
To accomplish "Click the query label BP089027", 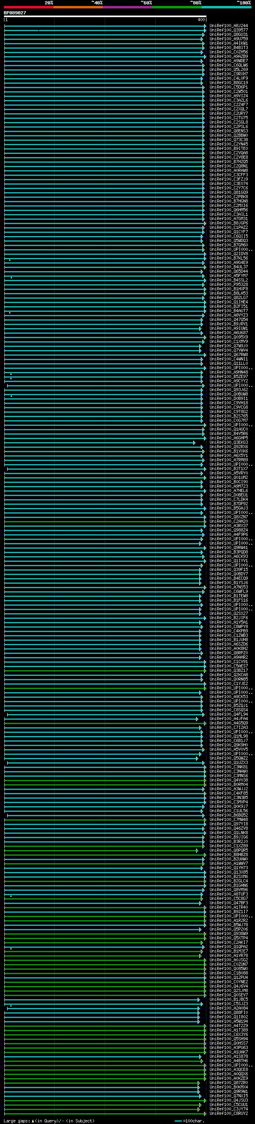I will [15, 13].
